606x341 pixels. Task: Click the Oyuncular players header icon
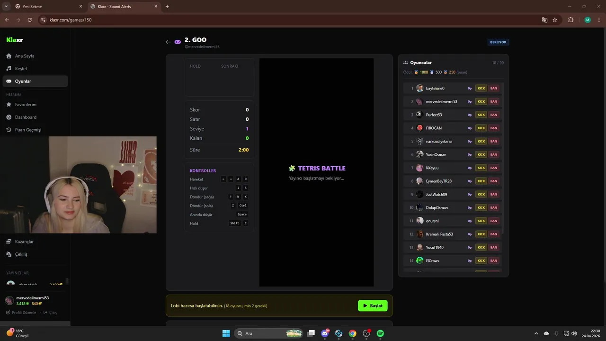pyautogui.click(x=405, y=63)
